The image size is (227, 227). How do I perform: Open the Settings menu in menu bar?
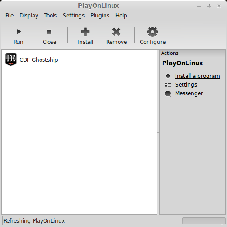point(74,16)
